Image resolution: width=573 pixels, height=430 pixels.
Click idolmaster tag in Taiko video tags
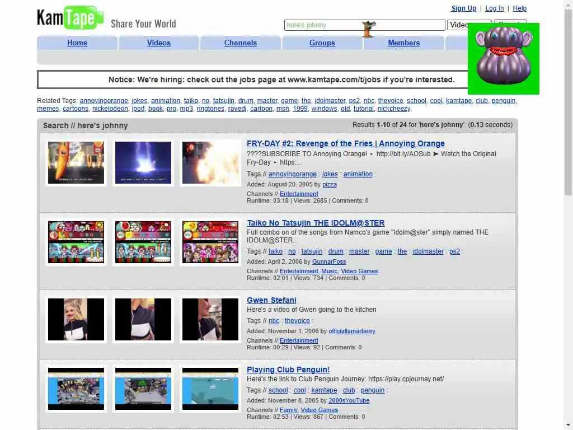tap(428, 251)
